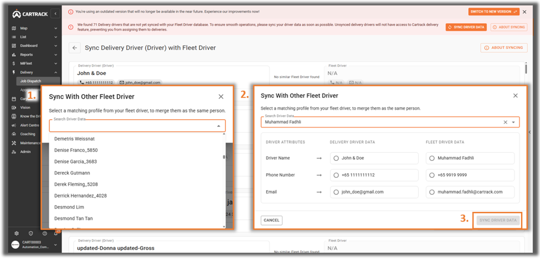Click the Alert Centre megaphone icon
This screenshot has height=259, width=540.
click(14, 126)
